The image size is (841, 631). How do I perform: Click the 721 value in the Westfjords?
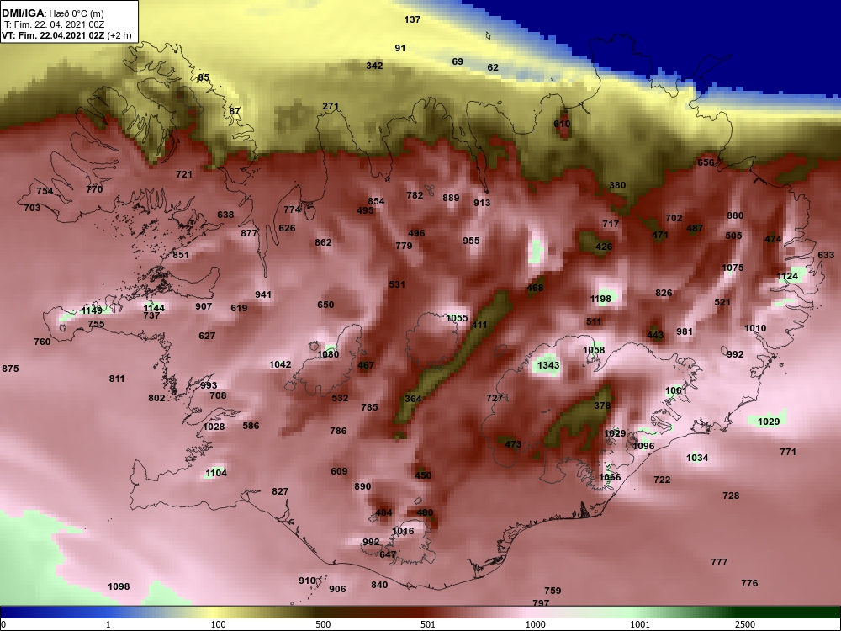click(x=184, y=174)
